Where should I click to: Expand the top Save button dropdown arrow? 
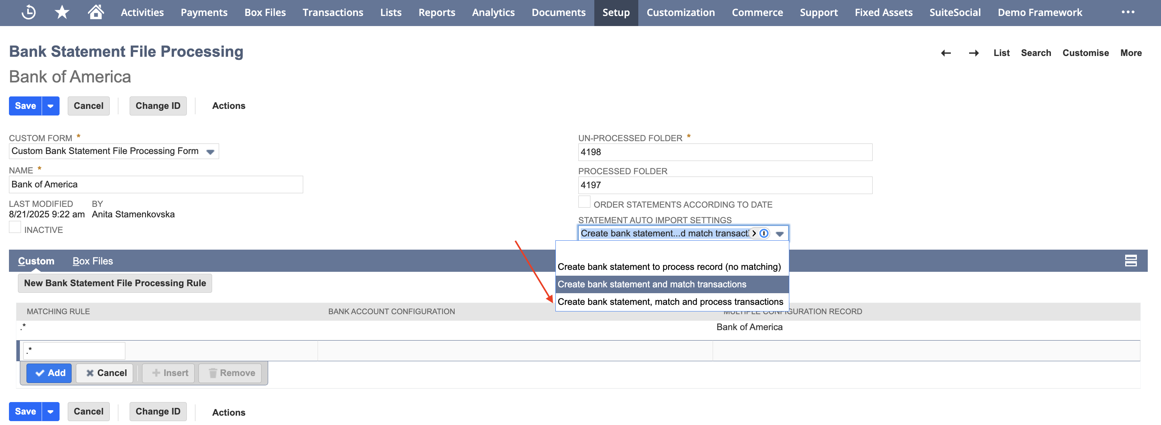pyautogui.click(x=51, y=106)
